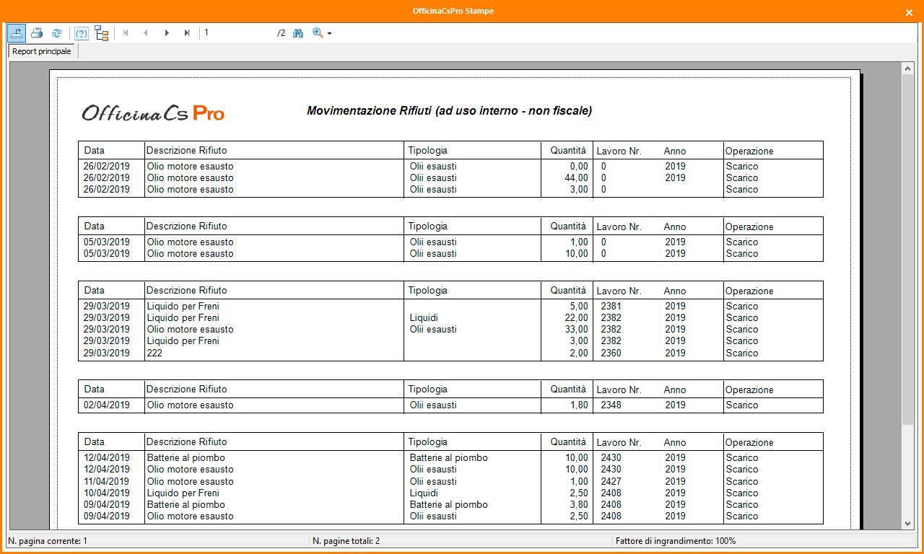Image resolution: width=924 pixels, height=554 pixels.
Task: Click quantity 22,00 cell
Action: pos(576,318)
